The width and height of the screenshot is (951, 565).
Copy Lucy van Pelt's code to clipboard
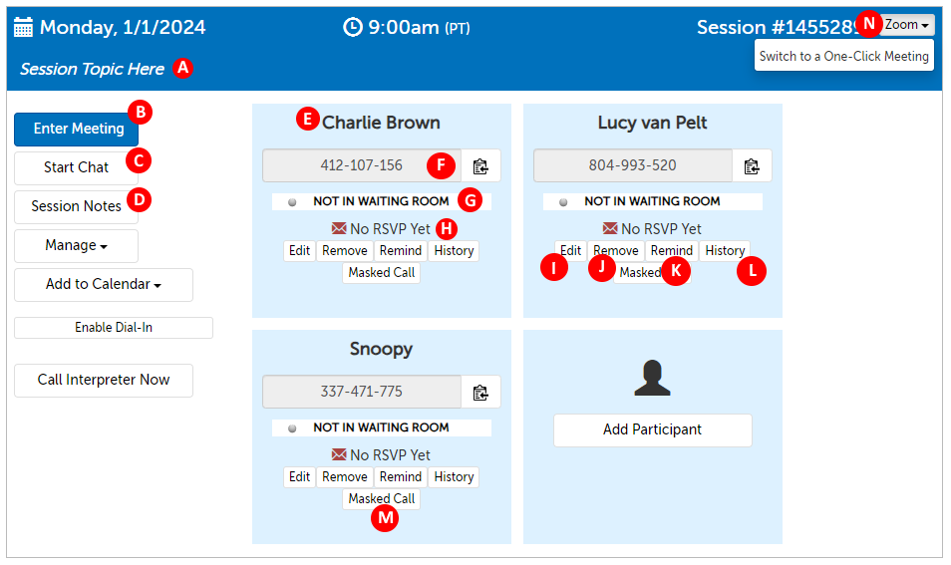(752, 166)
